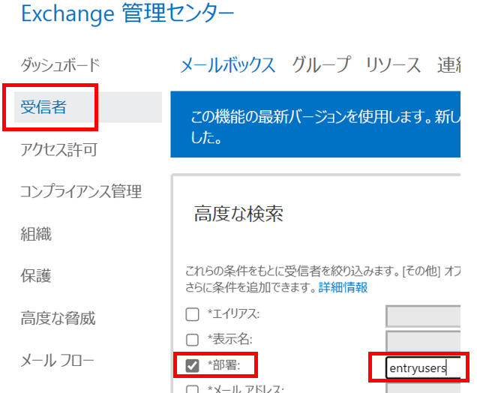Switch to メールボックス tab
477x393 pixels.
(x=227, y=65)
